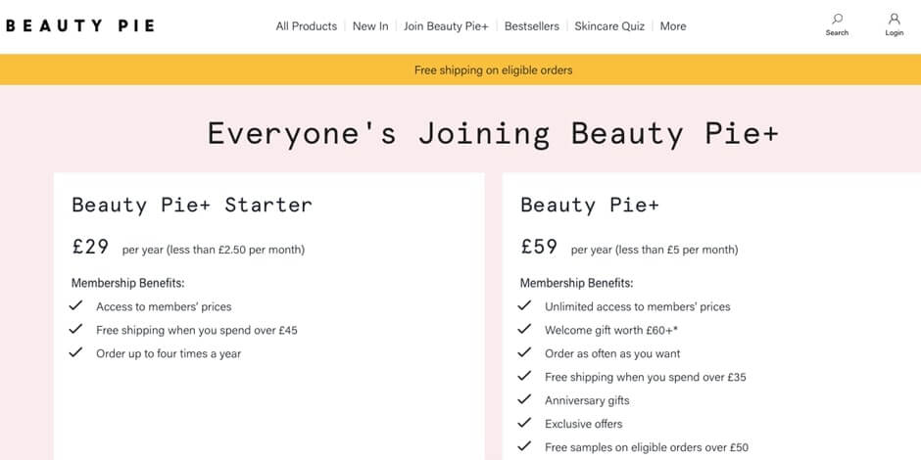Viewport: 921px width, 460px height.
Task: Click 'Unlimited access to members' prices' text
Action: tap(637, 307)
